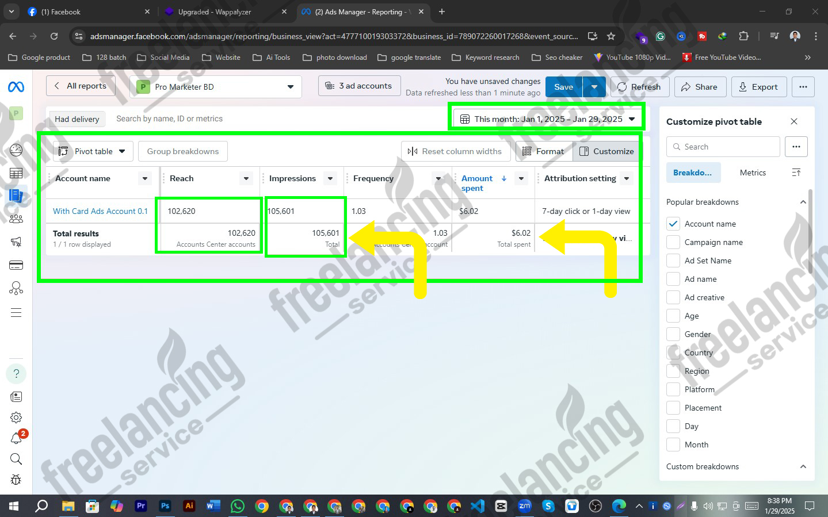Click the Search field in the Customize panel

click(x=723, y=147)
